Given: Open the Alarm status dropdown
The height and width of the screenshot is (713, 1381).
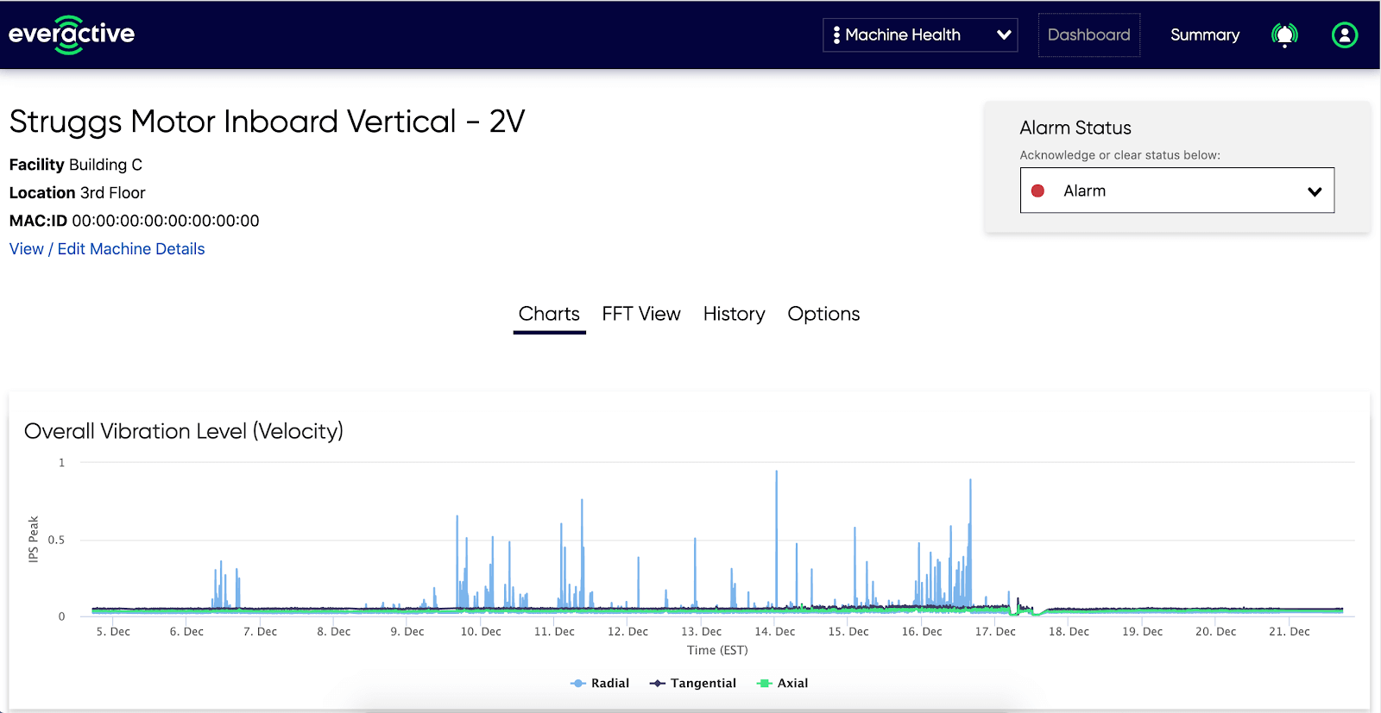Looking at the screenshot, I should (1177, 191).
